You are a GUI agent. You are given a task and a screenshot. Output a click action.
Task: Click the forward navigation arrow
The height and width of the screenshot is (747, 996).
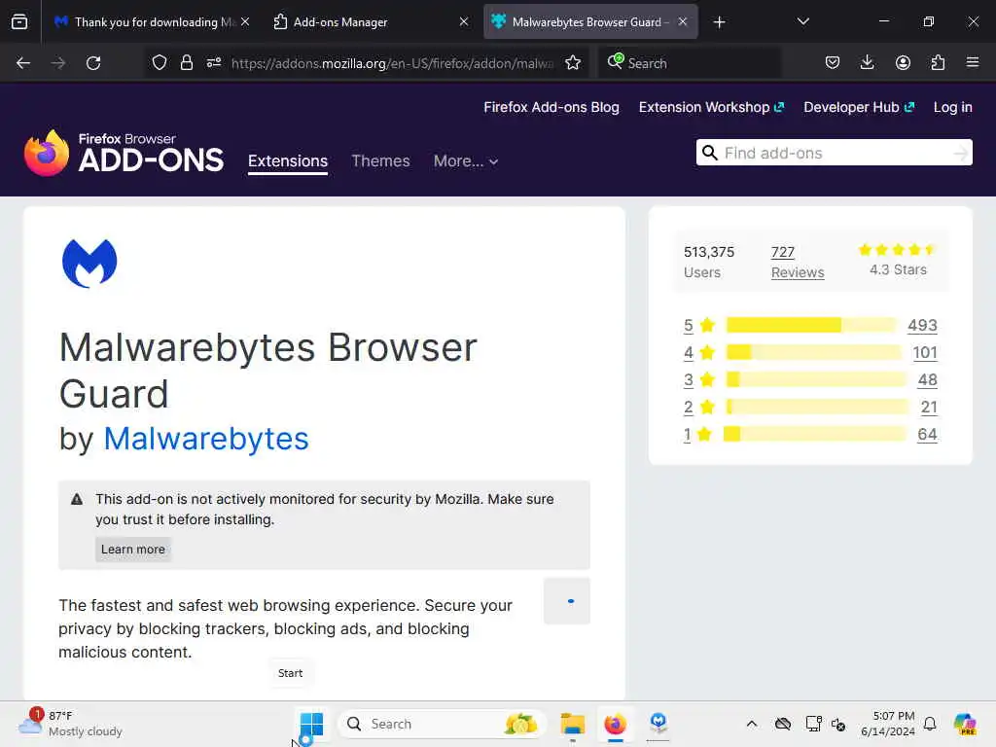[58, 63]
